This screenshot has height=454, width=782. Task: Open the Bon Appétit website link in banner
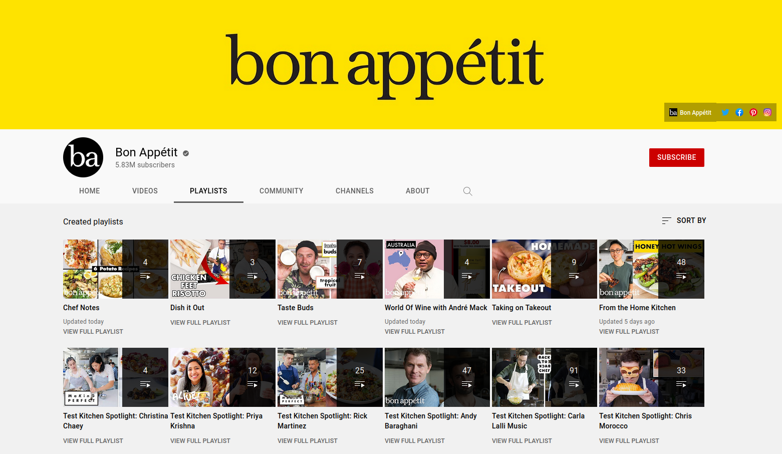pyautogui.click(x=690, y=112)
